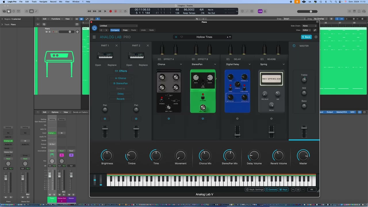Click the Compare button
Viewport: 368px width, 207px height.
115,30
